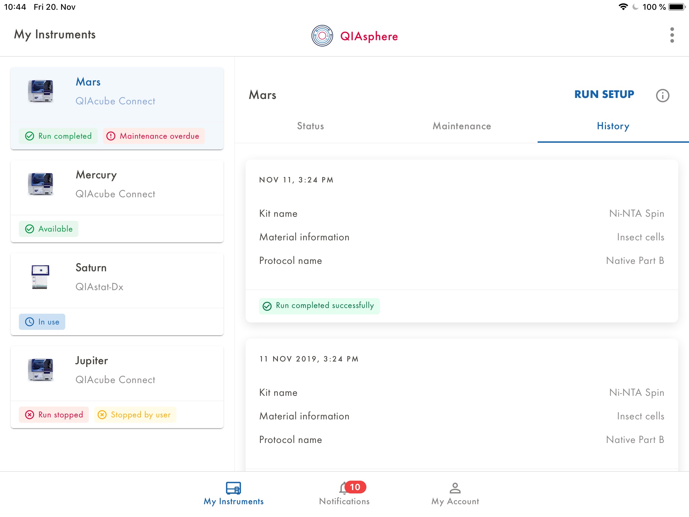Tap Native Part B in first entry
Screen dimensions: 689x517
[x=635, y=261]
